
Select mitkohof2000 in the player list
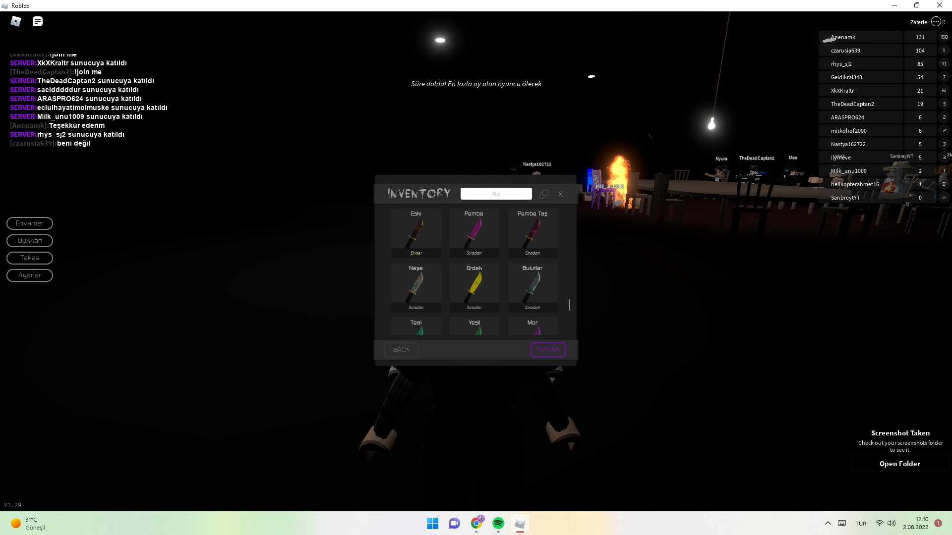pyautogui.click(x=861, y=131)
